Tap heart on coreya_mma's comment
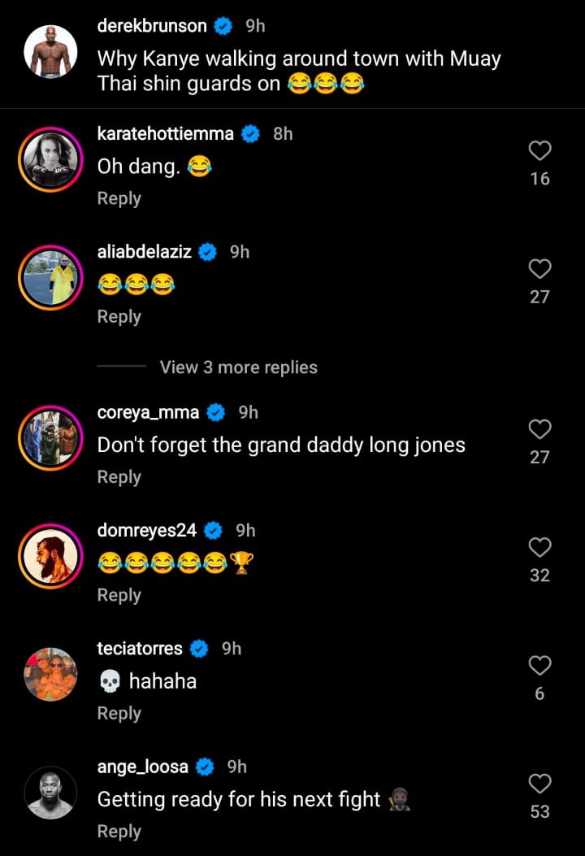Image resolution: width=585 pixels, height=856 pixels. pos(539,429)
